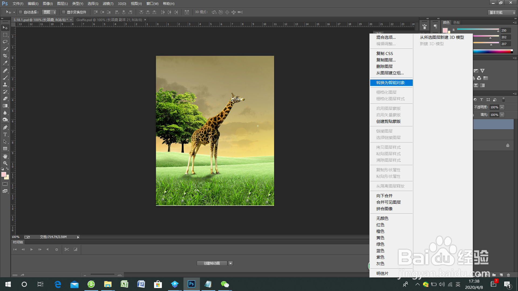
Task: Enable the 自动选择 checkbox
Action: (x=21, y=12)
